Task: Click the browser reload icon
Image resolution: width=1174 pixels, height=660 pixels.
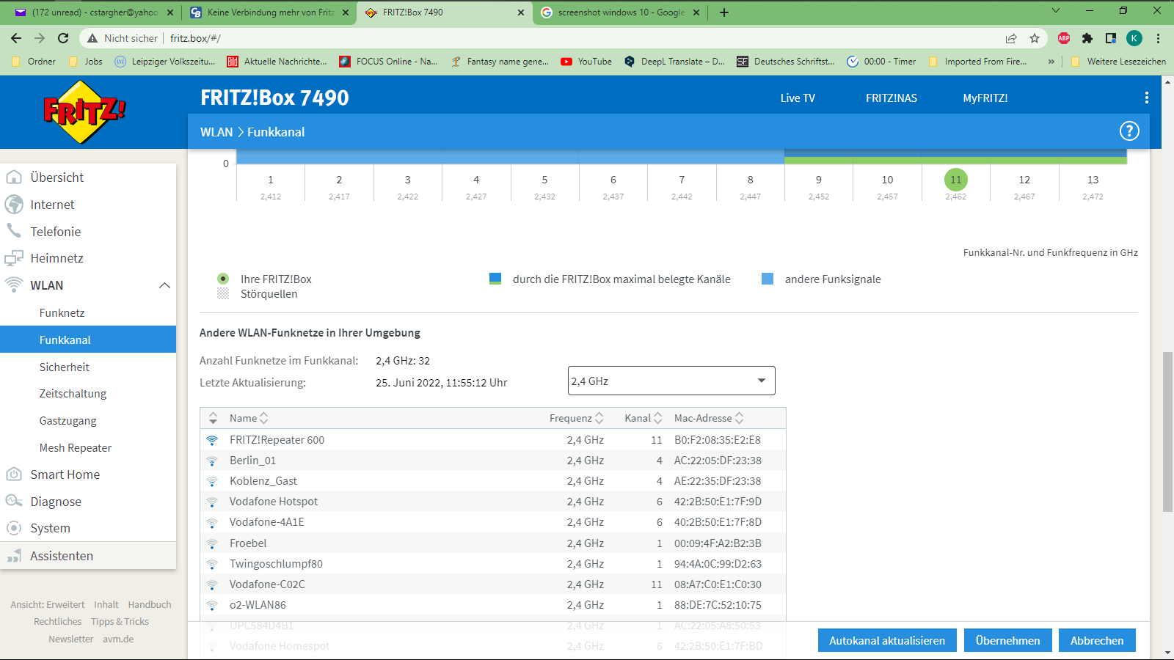Action: (63, 38)
